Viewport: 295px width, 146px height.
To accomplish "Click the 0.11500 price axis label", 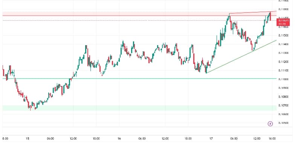I will (x=283, y=35).
